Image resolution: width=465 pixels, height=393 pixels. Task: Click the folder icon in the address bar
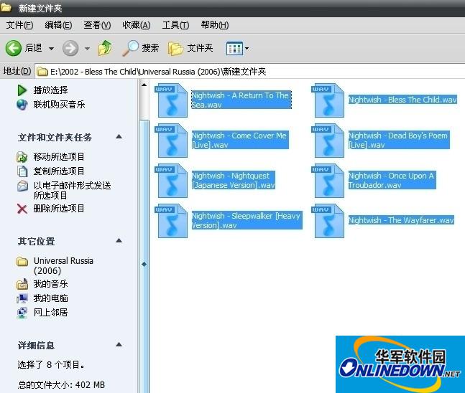pos(42,72)
